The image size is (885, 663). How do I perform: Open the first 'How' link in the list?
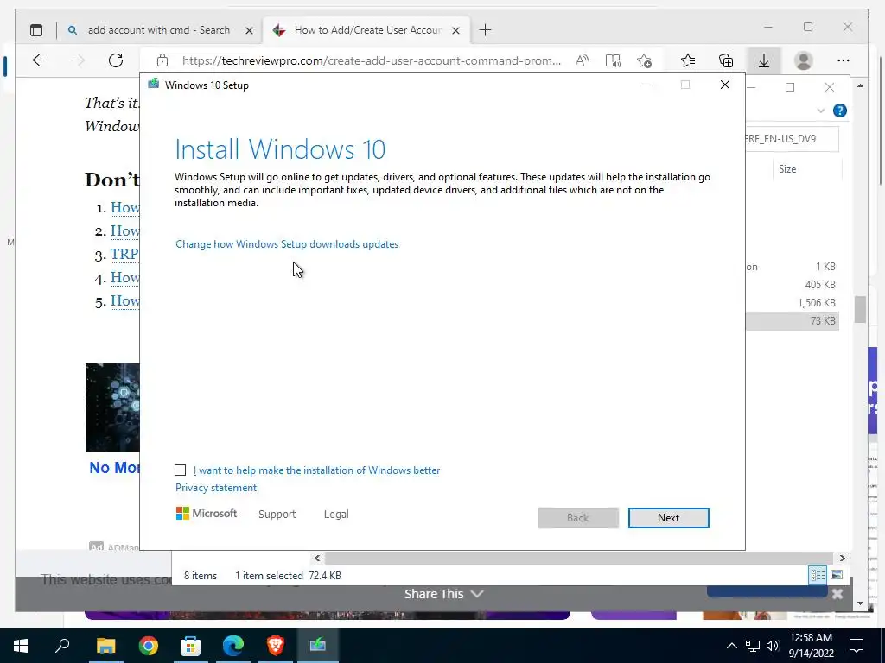click(124, 207)
